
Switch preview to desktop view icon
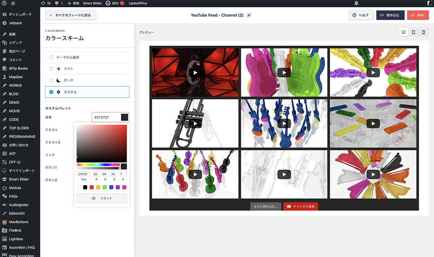(x=403, y=32)
